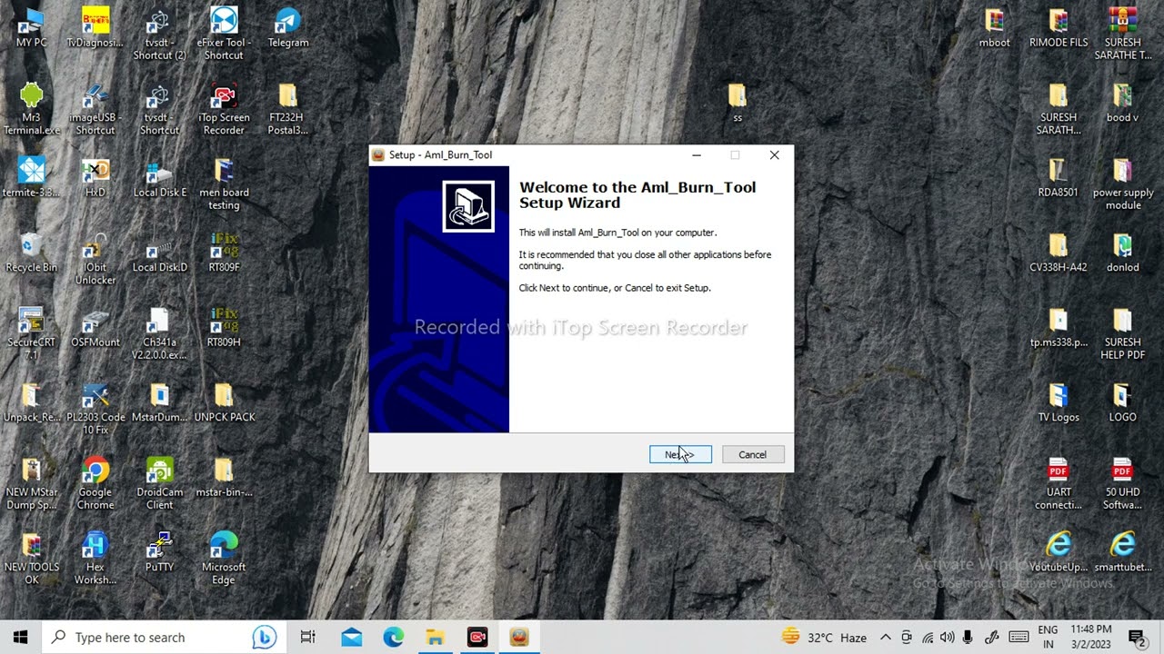
Task: Select Mr3 Terminal.exe Android icon
Action: pos(31,109)
